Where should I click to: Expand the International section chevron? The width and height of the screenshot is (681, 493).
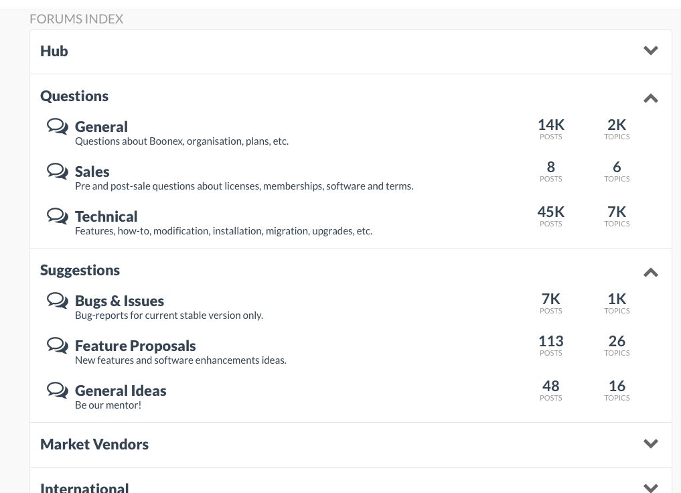[x=650, y=487]
